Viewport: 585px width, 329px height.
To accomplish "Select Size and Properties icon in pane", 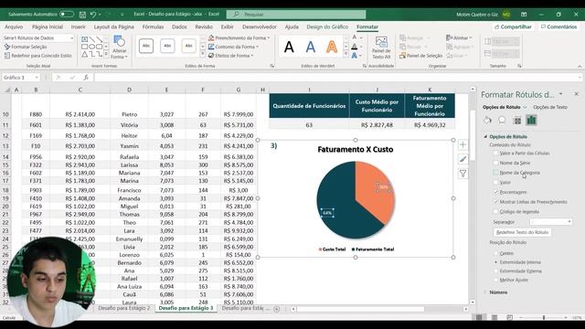I will (x=517, y=120).
